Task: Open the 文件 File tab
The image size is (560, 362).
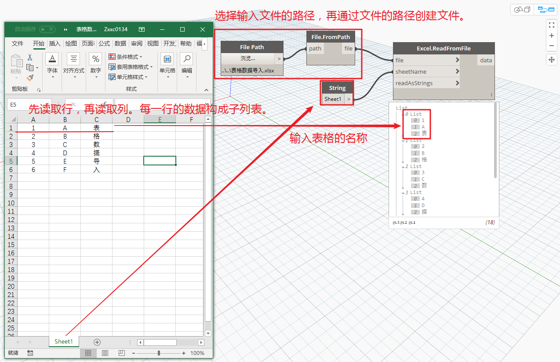Action: 18,43
